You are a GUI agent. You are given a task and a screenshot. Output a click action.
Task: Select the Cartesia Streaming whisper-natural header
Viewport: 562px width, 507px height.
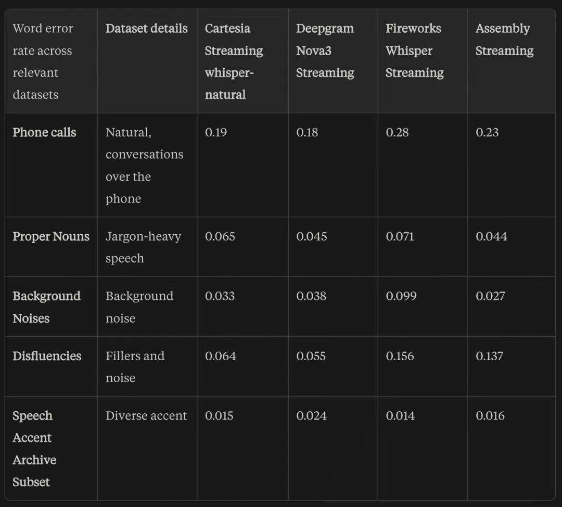234,61
